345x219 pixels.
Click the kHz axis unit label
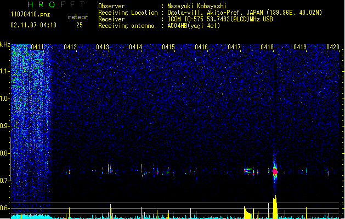click(5, 44)
